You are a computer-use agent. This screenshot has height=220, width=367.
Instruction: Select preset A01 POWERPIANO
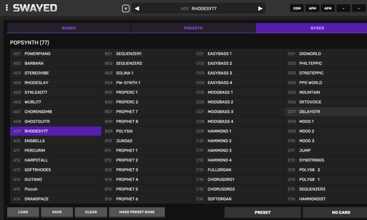(56, 54)
